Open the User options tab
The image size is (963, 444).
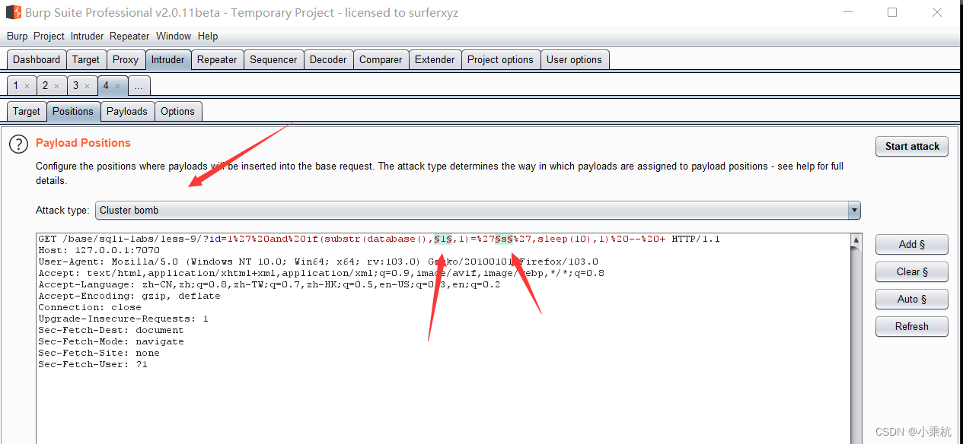coord(574,60)
